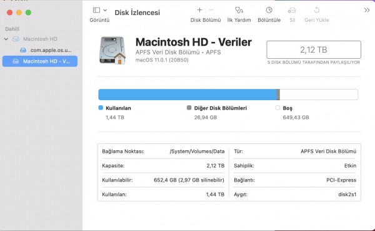The width and height of the screenshot is (375, 231).
Task: Click the Sahiplik Etkin value
Action: (x=350, y=166)
